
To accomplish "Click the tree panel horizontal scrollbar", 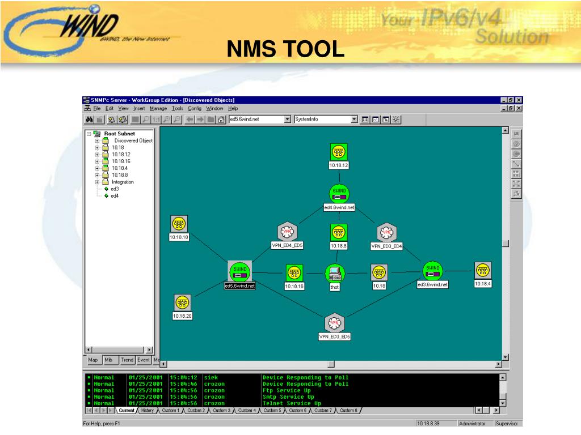I will tap(119, 349).
